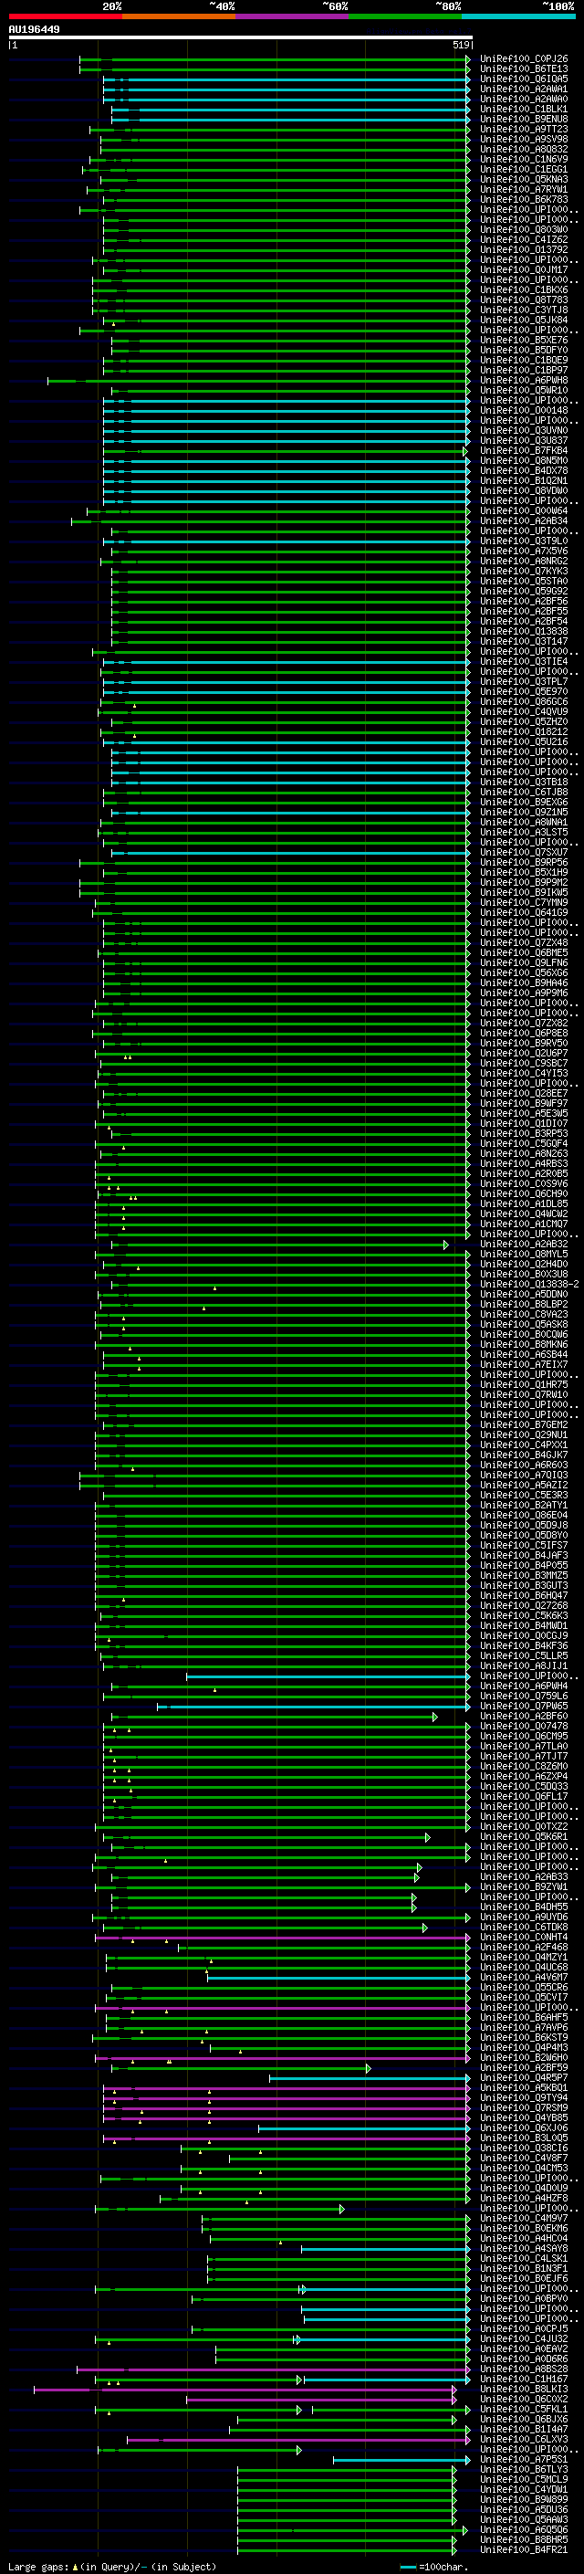Screen dimensions: 584x2574
Task: Click the query end position 519
Action: point(461,45)
